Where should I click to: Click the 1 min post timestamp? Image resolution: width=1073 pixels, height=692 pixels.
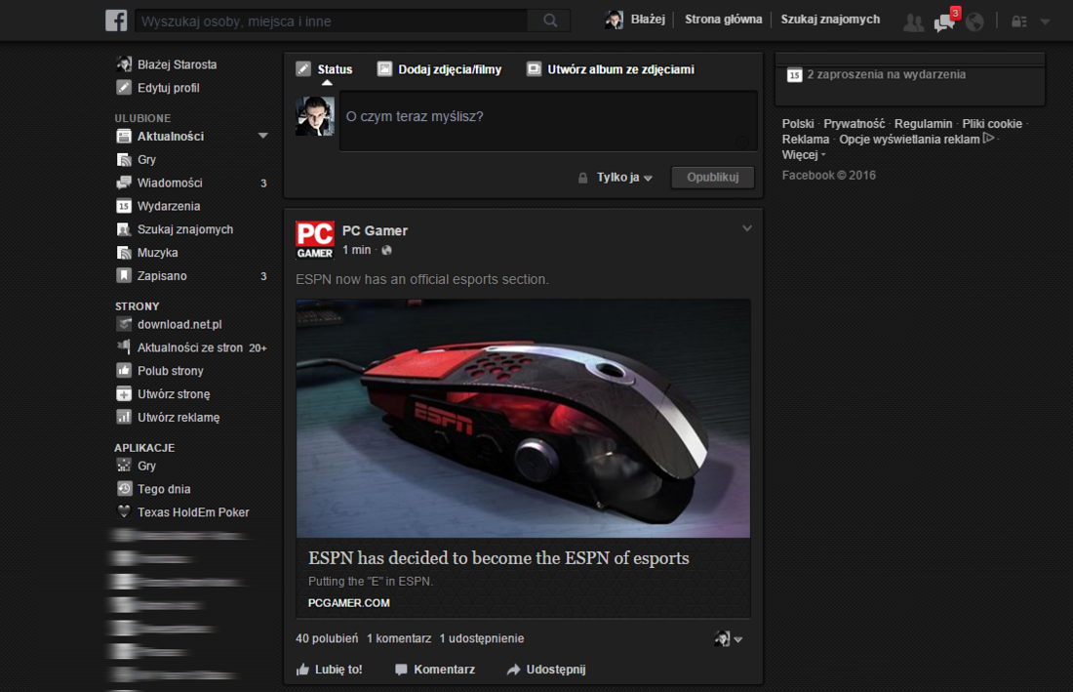pyautogui.click(x=356, y=250)
